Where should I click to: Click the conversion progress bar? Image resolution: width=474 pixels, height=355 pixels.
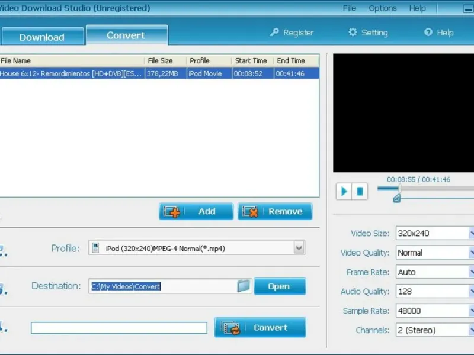(x=119, y=328)
